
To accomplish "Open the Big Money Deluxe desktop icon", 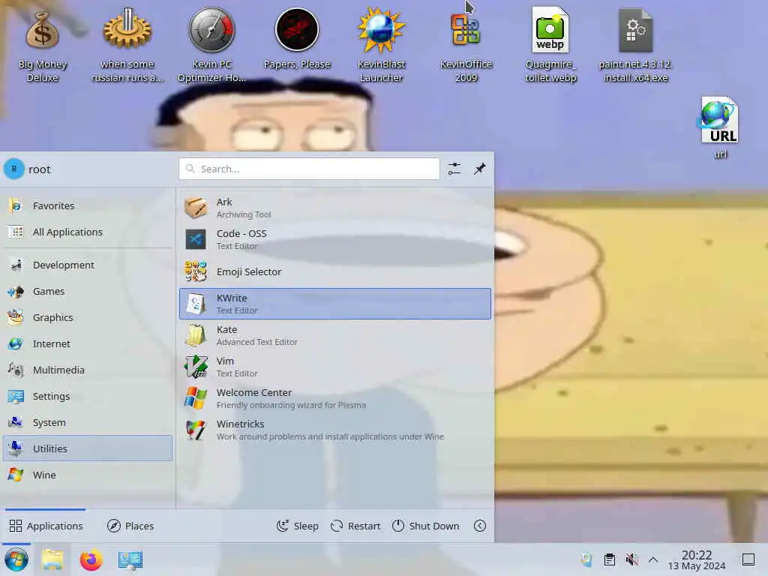I will coord(42,46).
